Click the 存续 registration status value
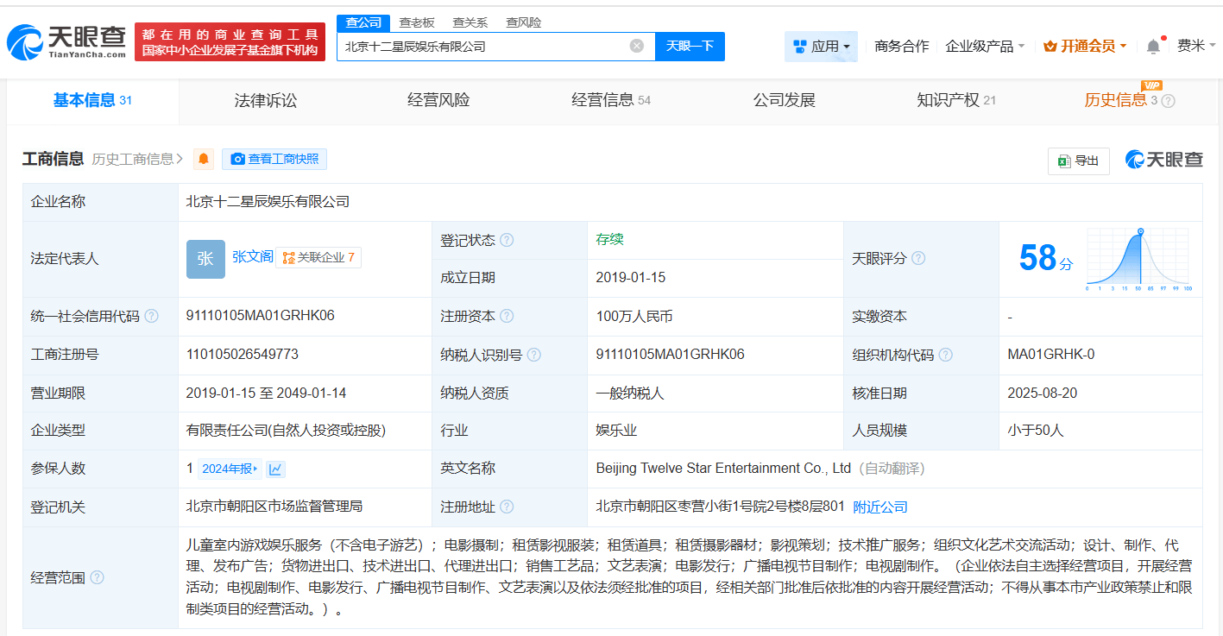The height and width of the screenshot is (636, 1223). point(609,239)
